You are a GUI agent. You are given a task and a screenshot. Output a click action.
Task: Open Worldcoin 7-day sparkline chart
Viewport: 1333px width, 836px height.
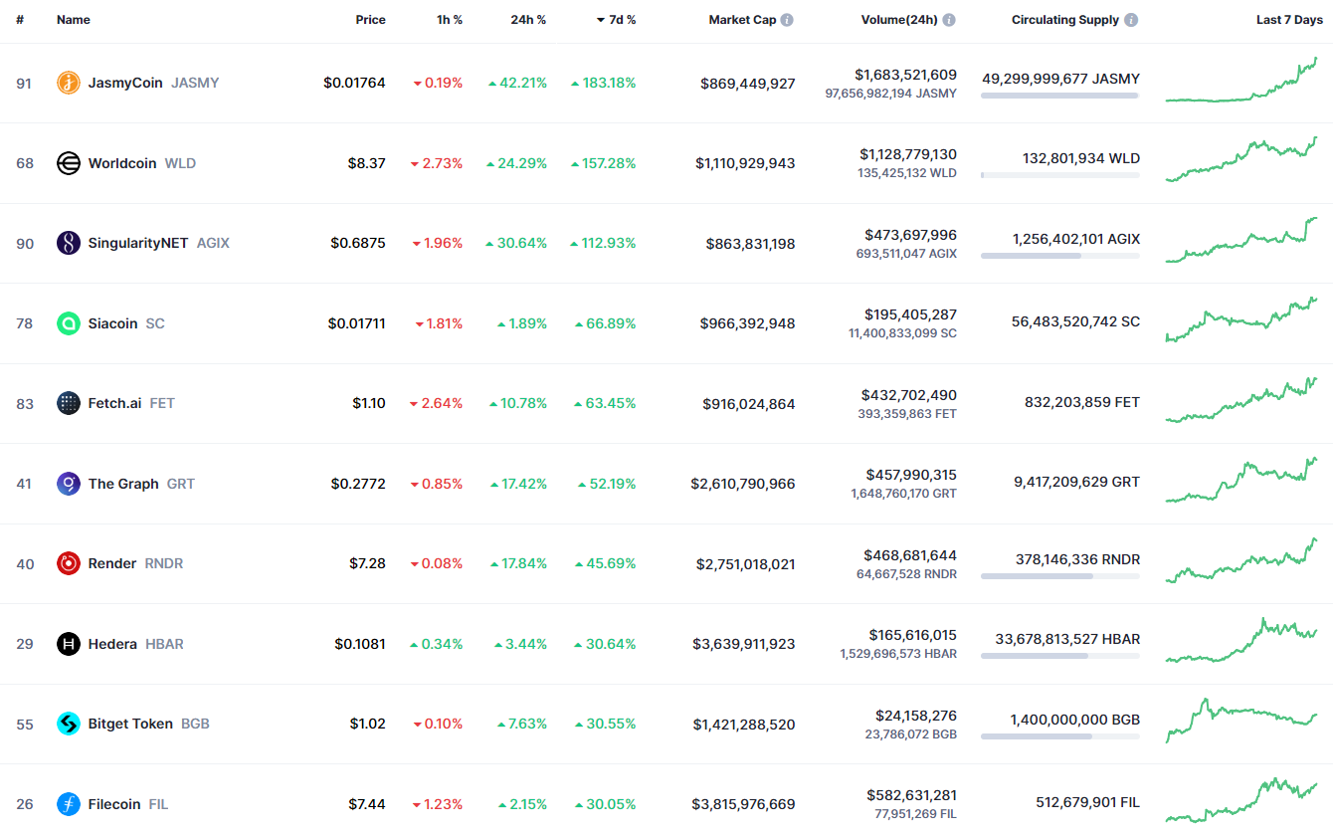click(x=1241, y=159)
